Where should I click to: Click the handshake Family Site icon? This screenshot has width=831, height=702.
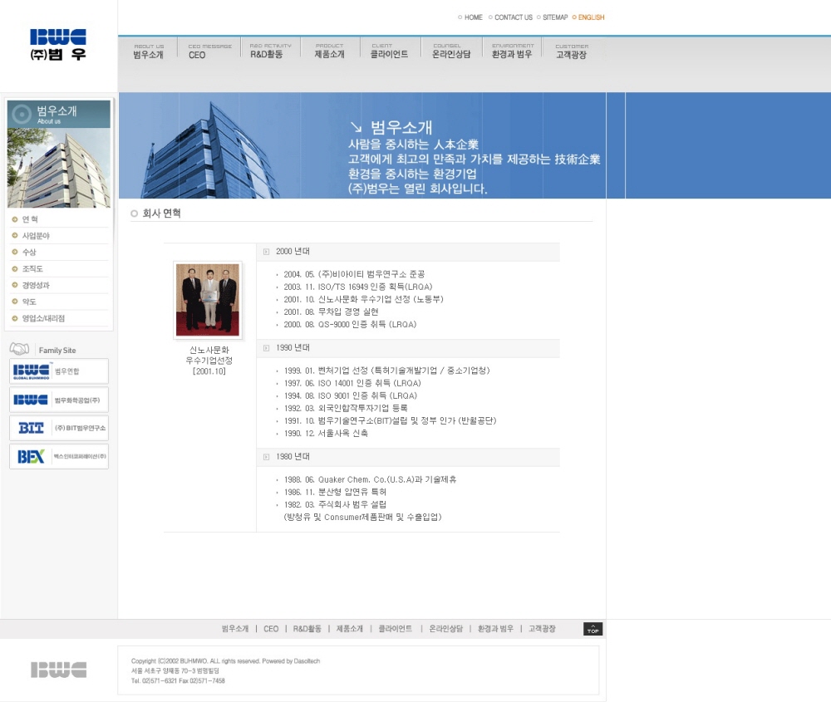(19, 349)
